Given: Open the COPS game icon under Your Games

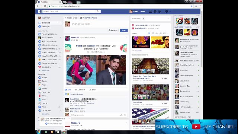Looking at the screenshot, I should tap(194, 21).
